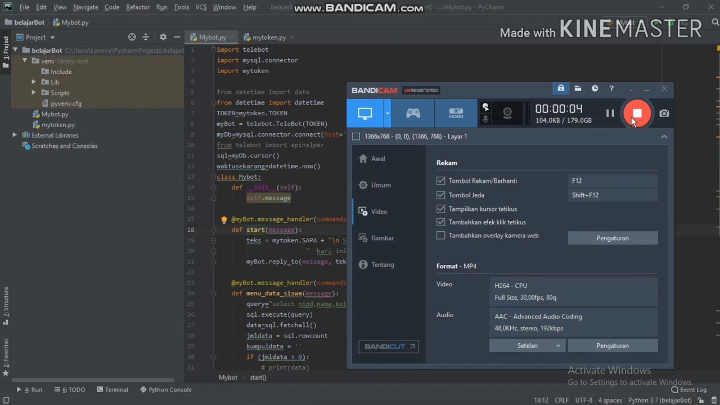This screenshot has width=720, height=405.
Task: Open the TODO tool window
Action: point(70,389)
